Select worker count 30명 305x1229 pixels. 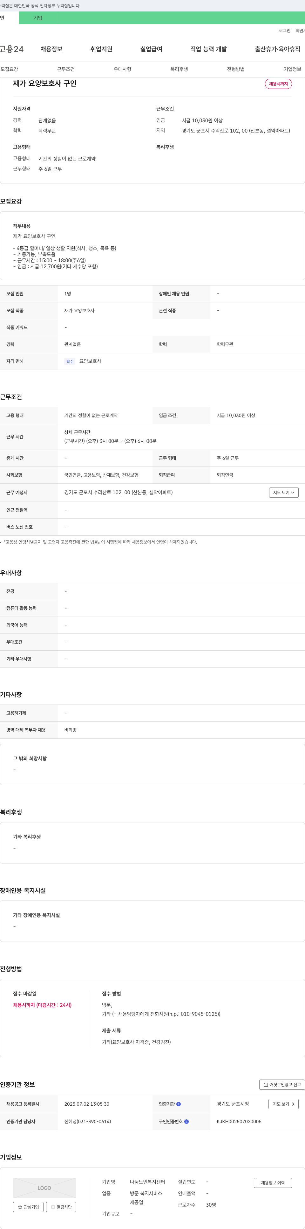tap(211, 1205)
